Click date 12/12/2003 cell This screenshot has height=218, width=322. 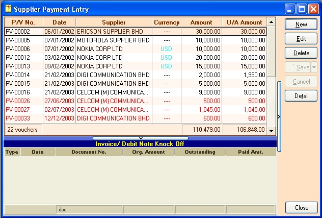(x=59, y=118)
